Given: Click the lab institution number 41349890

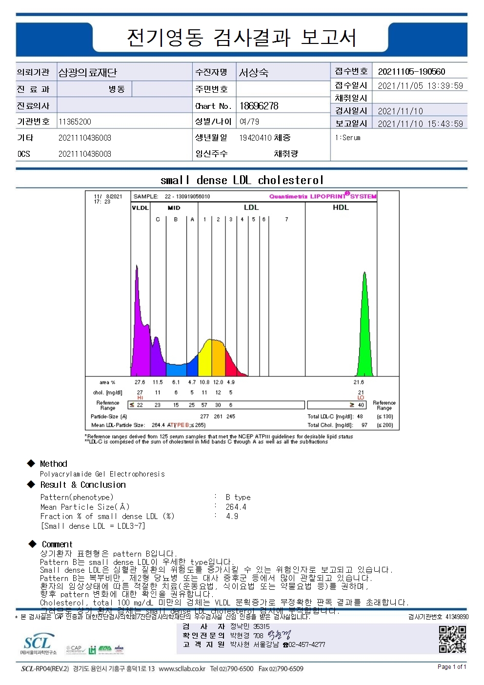Looking at the screenshot, I should click(457, 617).
